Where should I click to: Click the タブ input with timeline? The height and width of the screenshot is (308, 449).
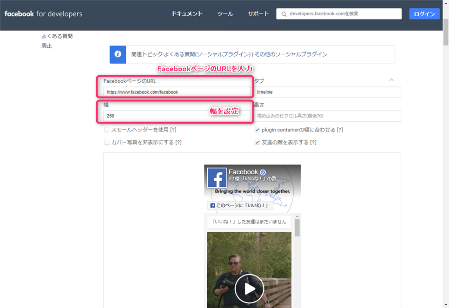coord(327,92)
